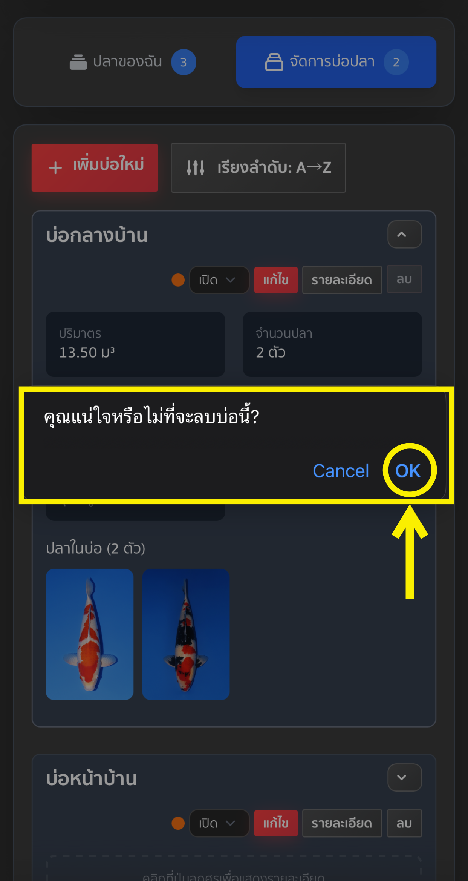
Task: Collapse the บ่อกลางบ้าน pond card
Action: point(404,234)
